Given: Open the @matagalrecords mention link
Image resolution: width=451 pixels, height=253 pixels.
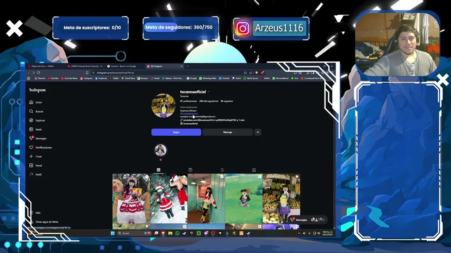Looking at the screenshot, I should point(189,114).
